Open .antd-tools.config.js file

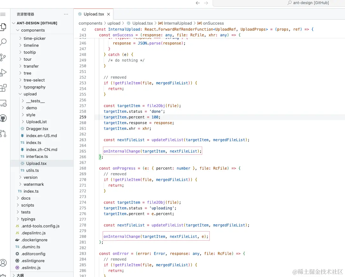[42, 226]
